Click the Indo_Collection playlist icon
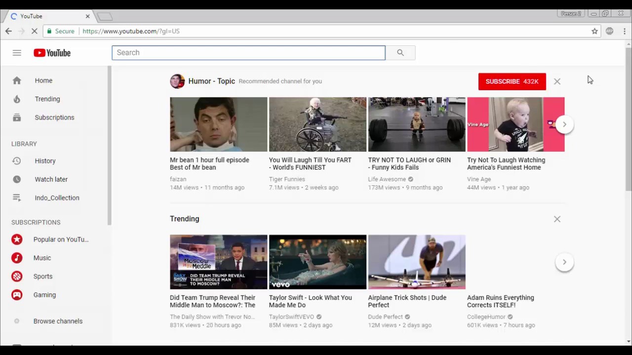This screenshot has height=355, width=632. tap(17, 198)
